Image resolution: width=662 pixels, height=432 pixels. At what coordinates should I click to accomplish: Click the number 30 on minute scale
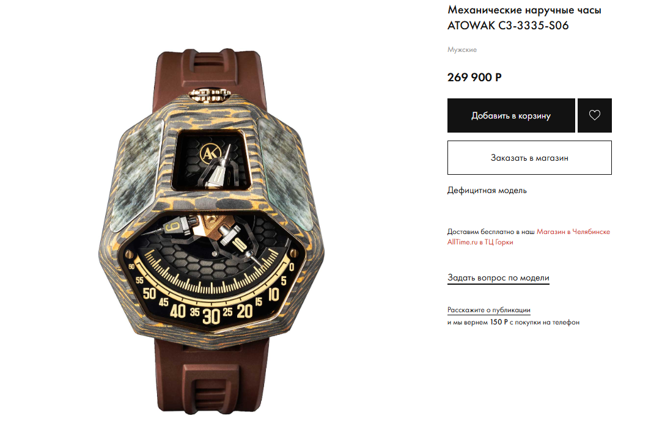click(x=211, y=317)
